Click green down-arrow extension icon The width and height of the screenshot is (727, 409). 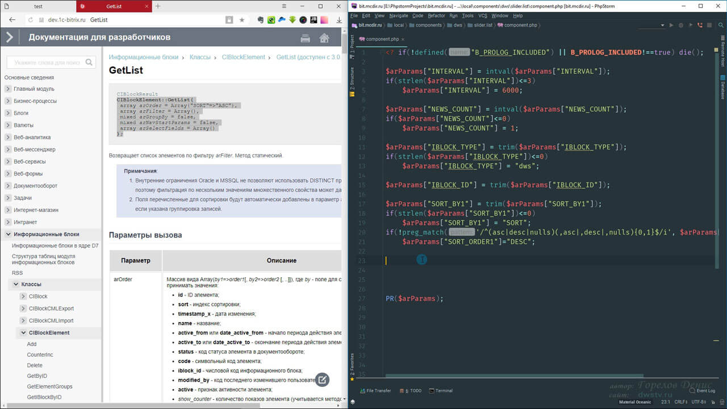(292, 19)
